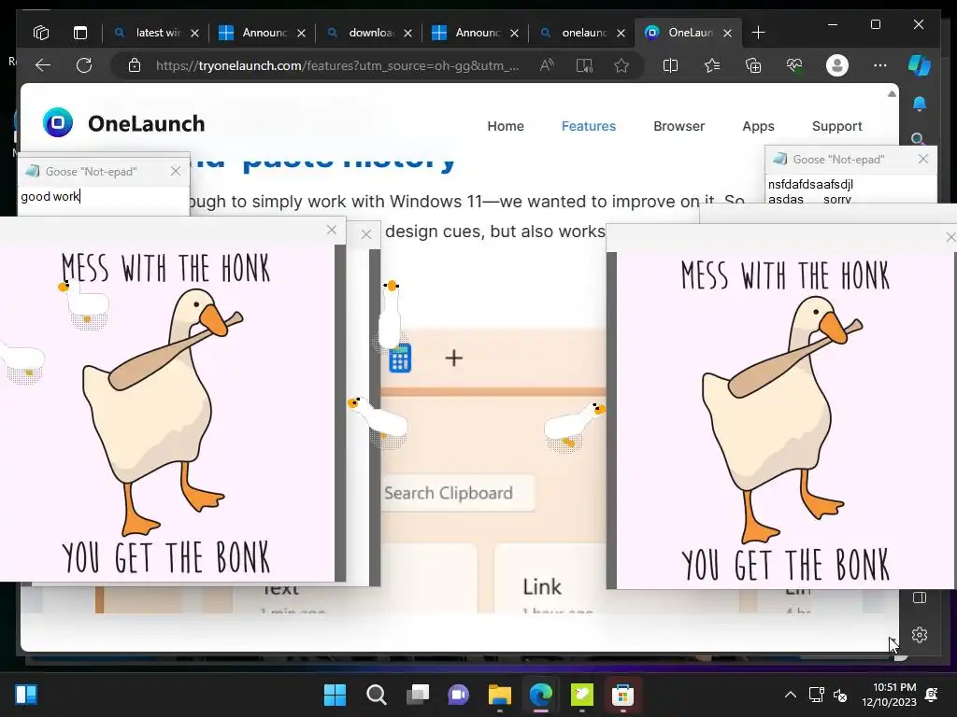Screen dimensions: 957x717
Task: Click right 'Mess with the honk' meme image
Action: [x=785, y=419]
